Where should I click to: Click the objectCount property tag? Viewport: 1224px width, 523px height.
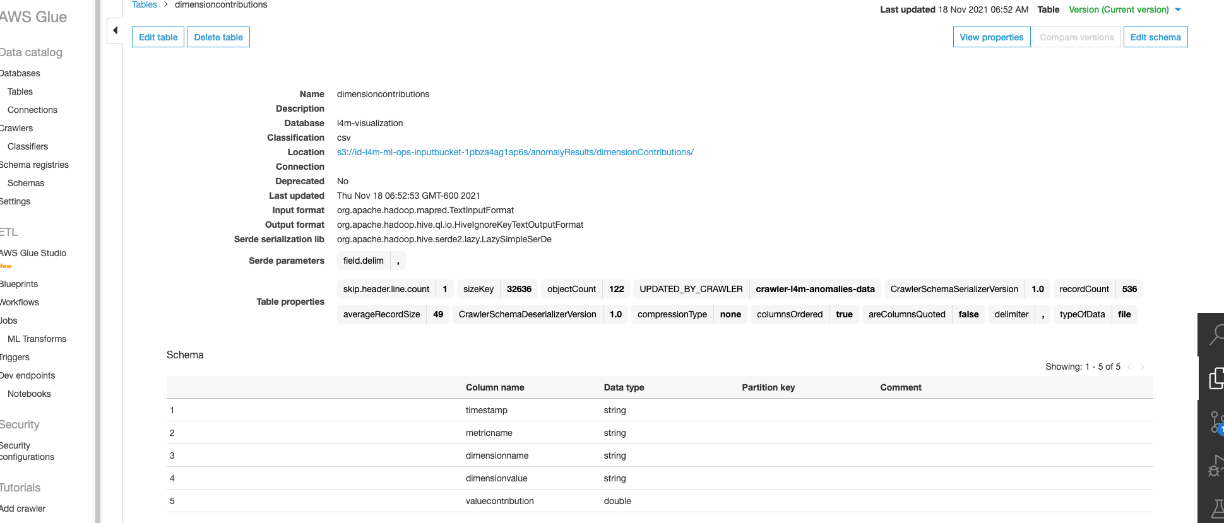pyautogui.click(x=586, y=289)
